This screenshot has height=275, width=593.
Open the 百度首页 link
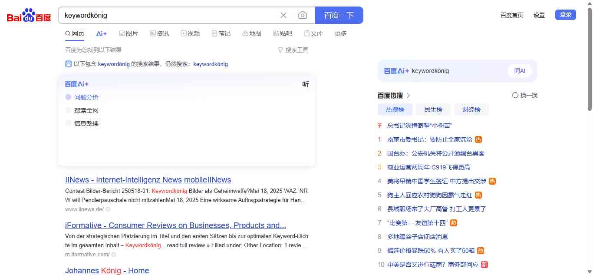point(512,15)
